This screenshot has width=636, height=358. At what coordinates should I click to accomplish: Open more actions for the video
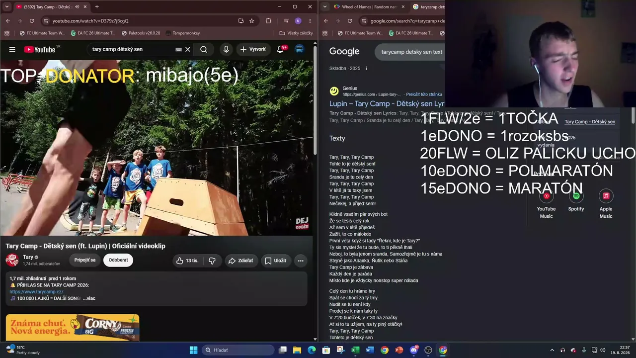click(301, 261)
